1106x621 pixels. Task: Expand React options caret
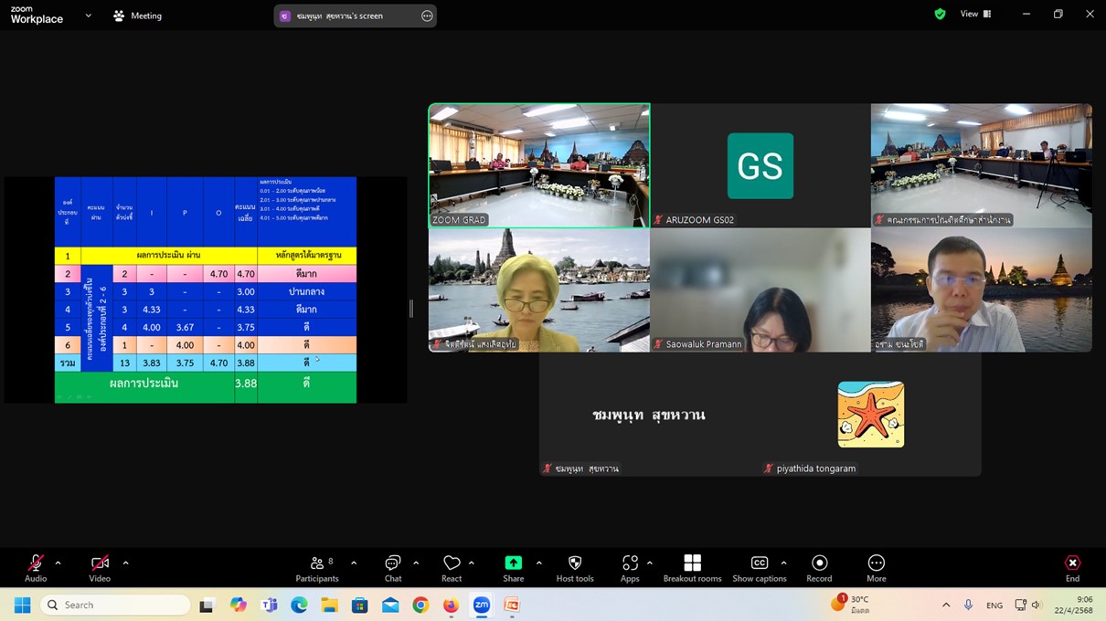point(472,563)
